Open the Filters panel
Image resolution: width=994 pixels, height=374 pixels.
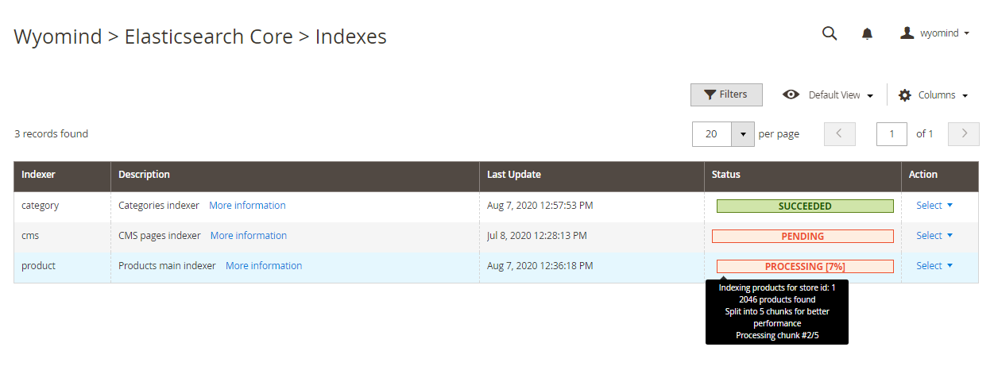726,94
